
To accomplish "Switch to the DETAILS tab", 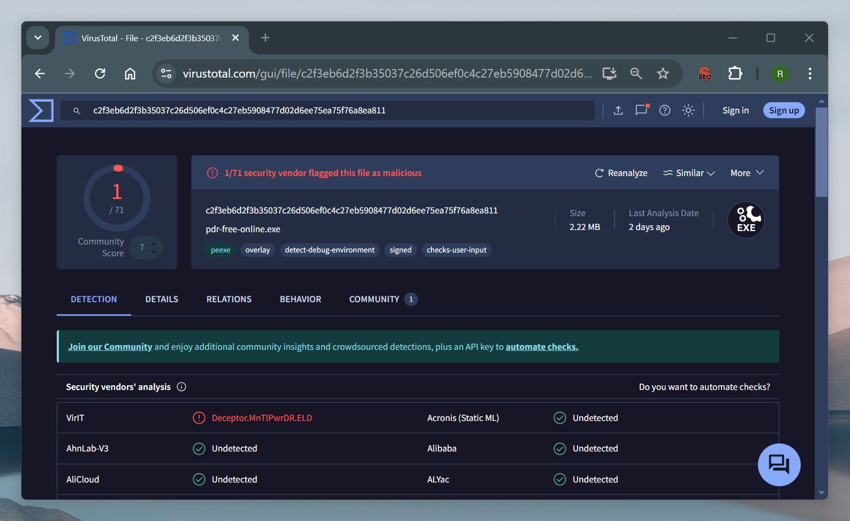I will click(x=162, y=299).
